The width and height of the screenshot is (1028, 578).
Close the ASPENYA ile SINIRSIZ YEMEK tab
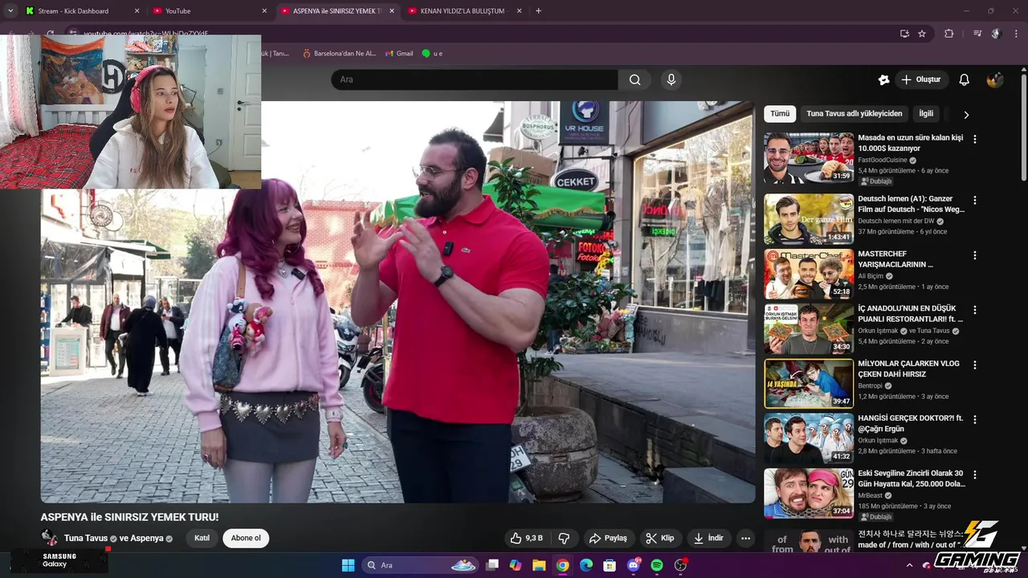[392, 11]
